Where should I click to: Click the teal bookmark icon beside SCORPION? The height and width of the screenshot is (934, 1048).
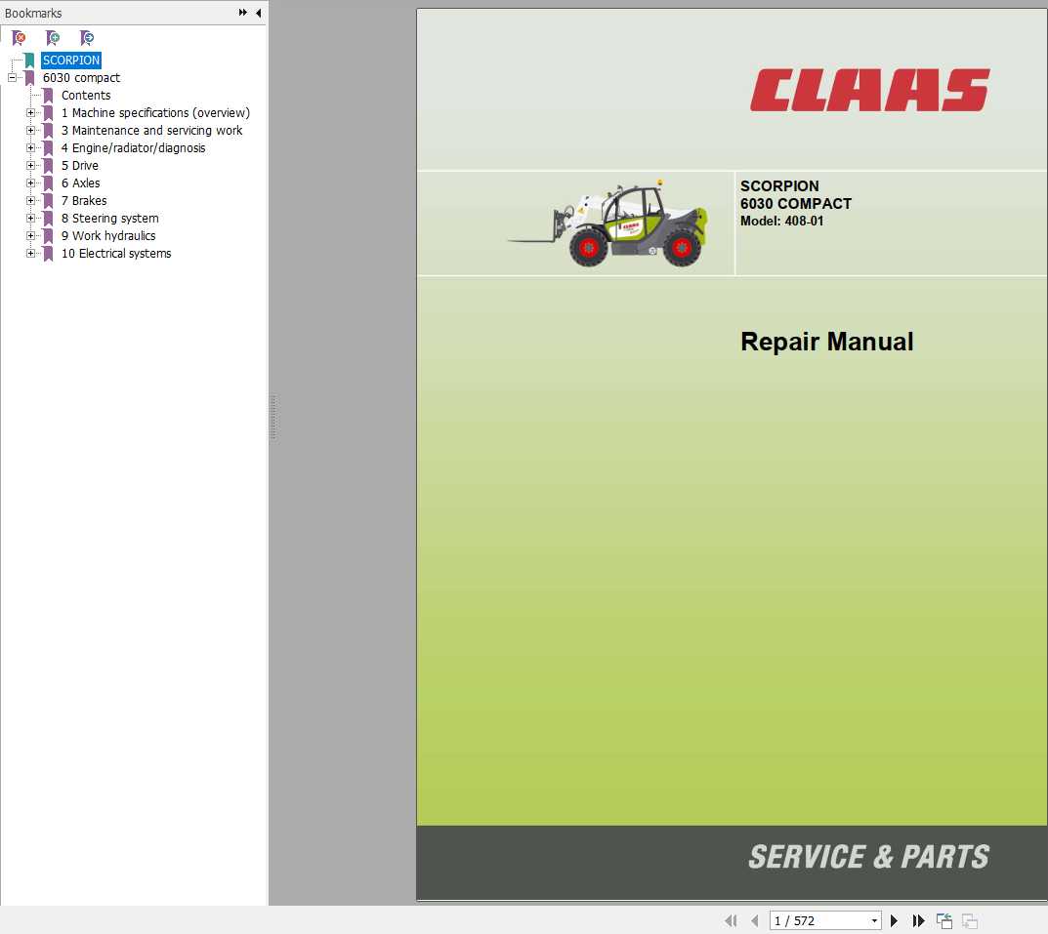click(x=29, y=61)
